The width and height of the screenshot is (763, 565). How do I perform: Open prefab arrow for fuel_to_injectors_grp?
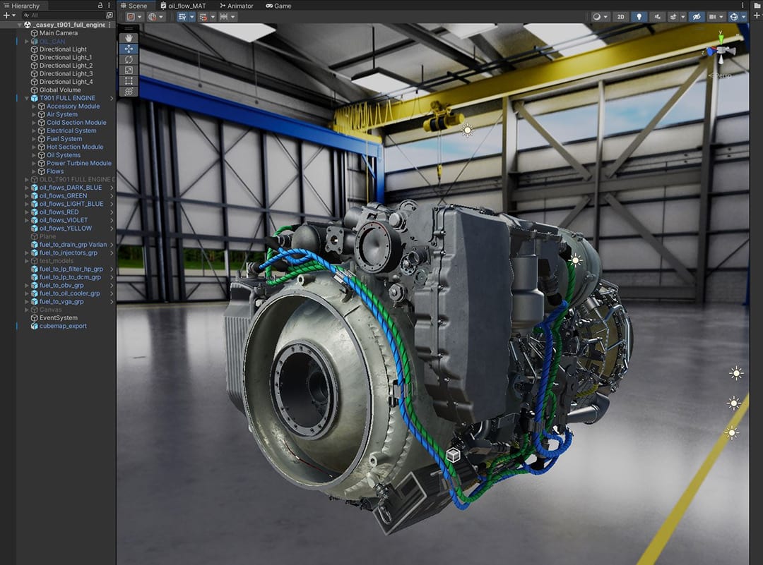pos(112,253)
